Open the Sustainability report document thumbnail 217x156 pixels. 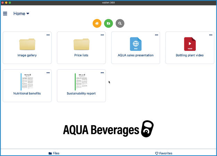point(81,82)
